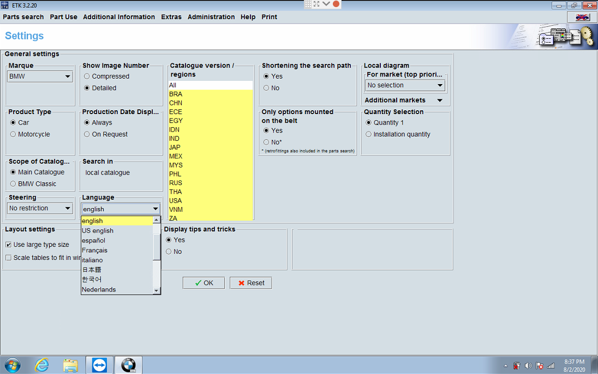This screenshot has width=598, height=374.
Task: Choose italiano from language list
Action: pyautogui.click(x=117, y=260)
